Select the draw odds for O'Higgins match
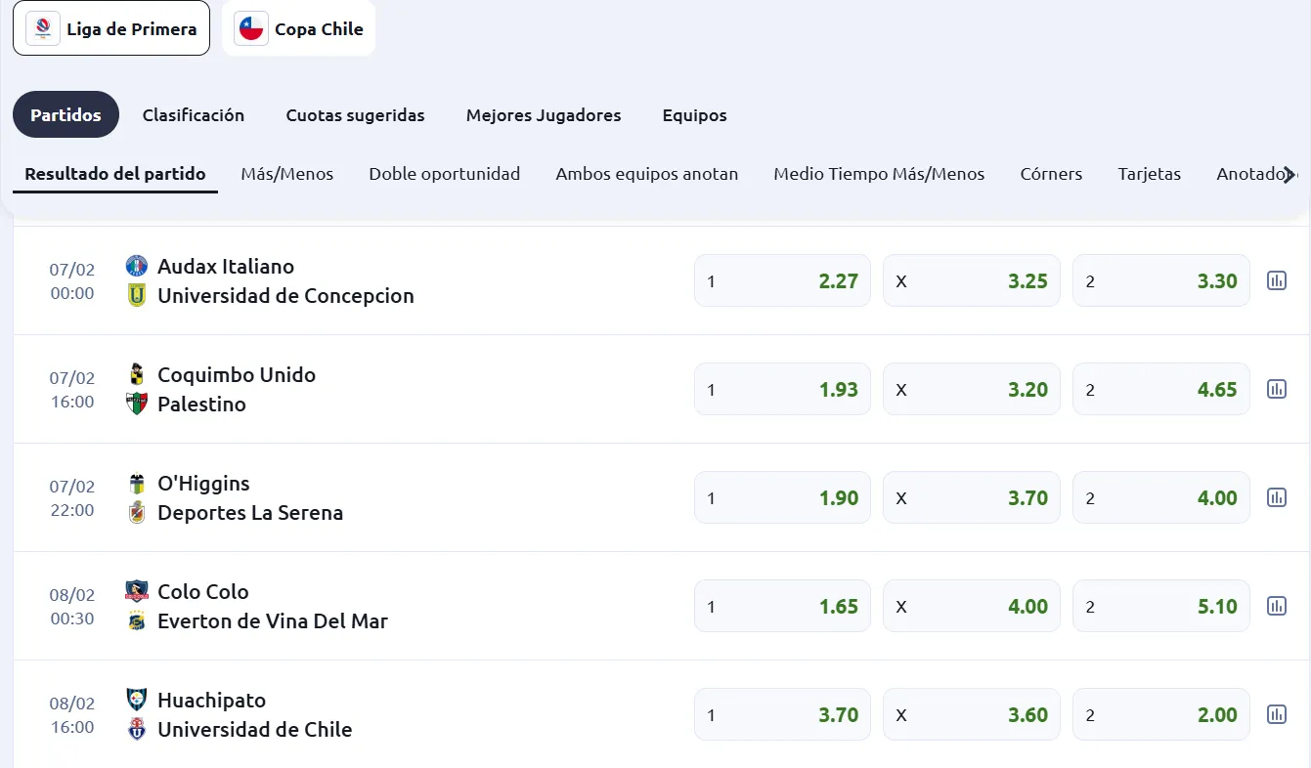The height and width of the screenshot is (768, 1311). click(971, 497)
